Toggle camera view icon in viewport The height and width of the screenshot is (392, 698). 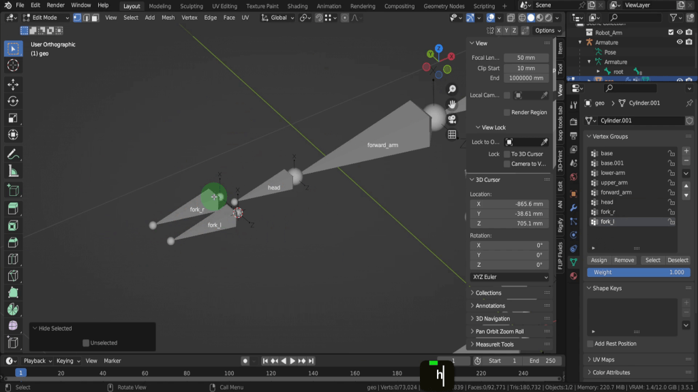coord(452,119)
